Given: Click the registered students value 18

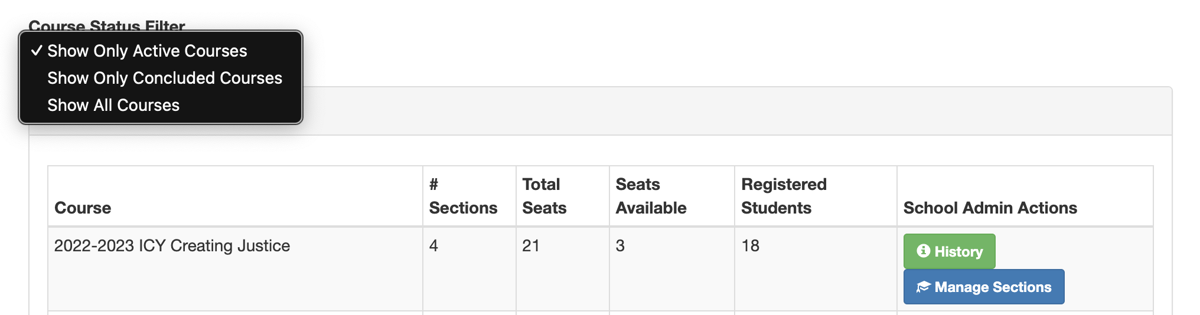Looking at the screenshot, I should click(750, 245).
